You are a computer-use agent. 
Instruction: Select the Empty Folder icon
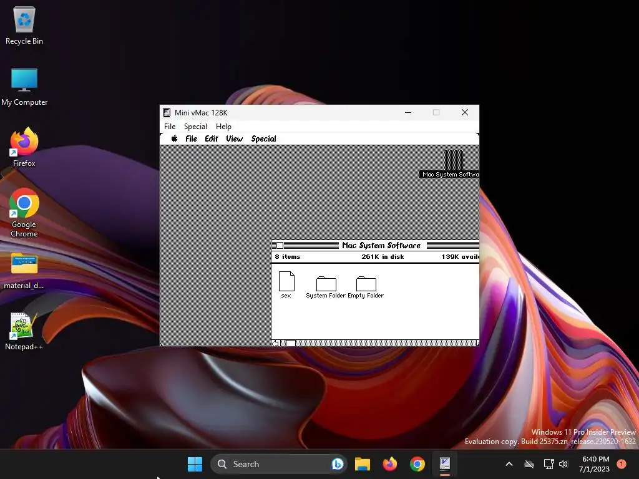(366, 284)
